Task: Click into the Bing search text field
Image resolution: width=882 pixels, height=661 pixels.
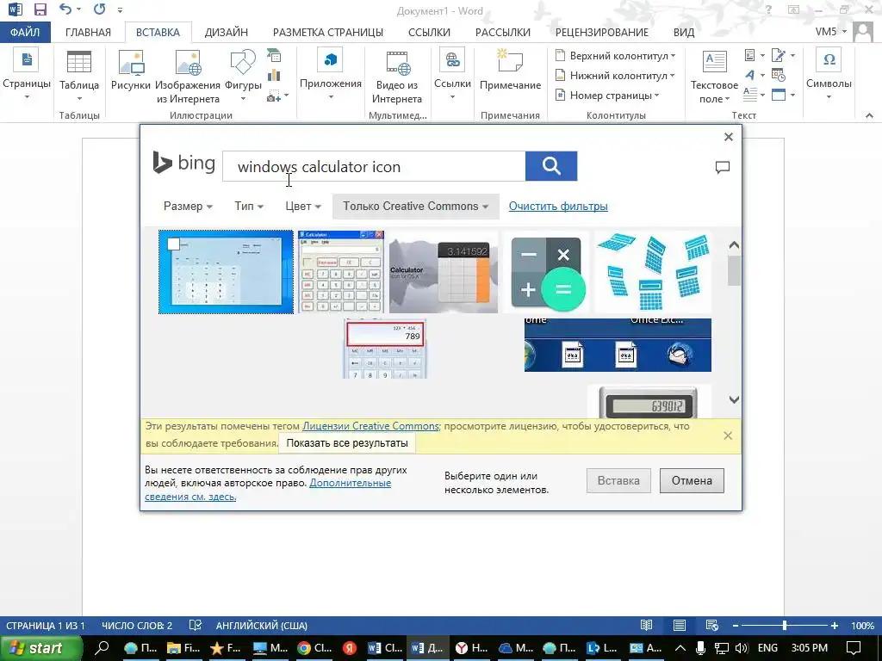Action: click(x=374, y=166)
